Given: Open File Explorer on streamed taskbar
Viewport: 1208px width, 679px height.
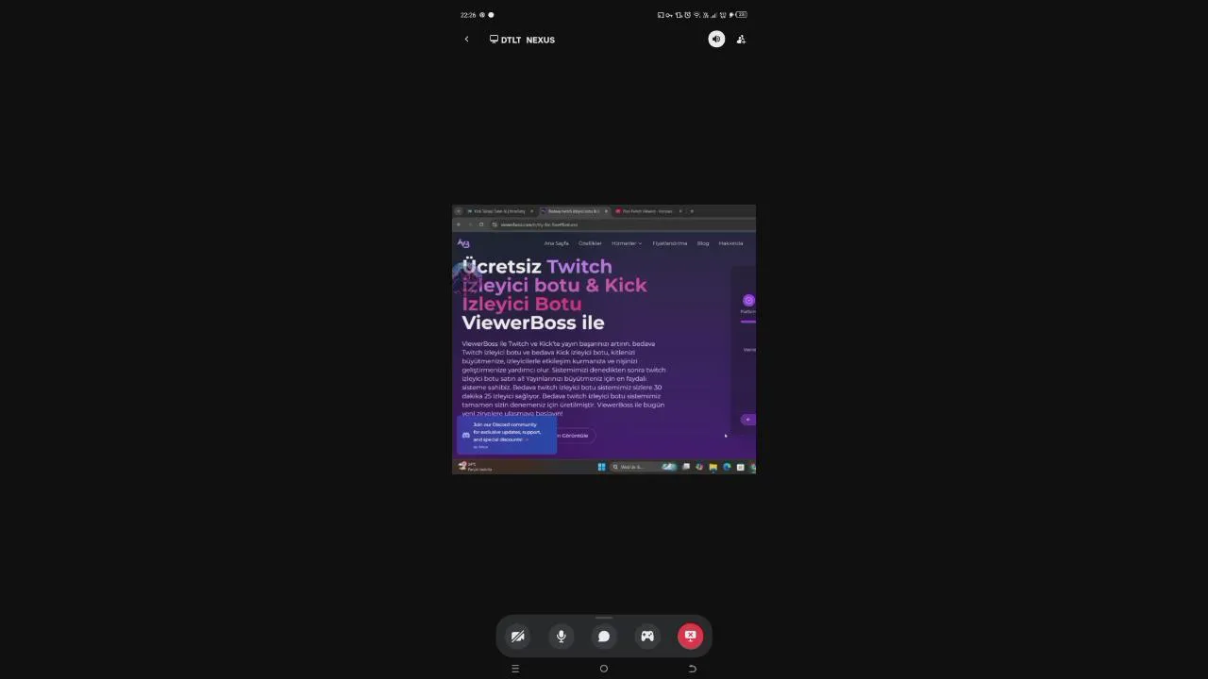Looking at the screenshot, I should tap(713, 467).
